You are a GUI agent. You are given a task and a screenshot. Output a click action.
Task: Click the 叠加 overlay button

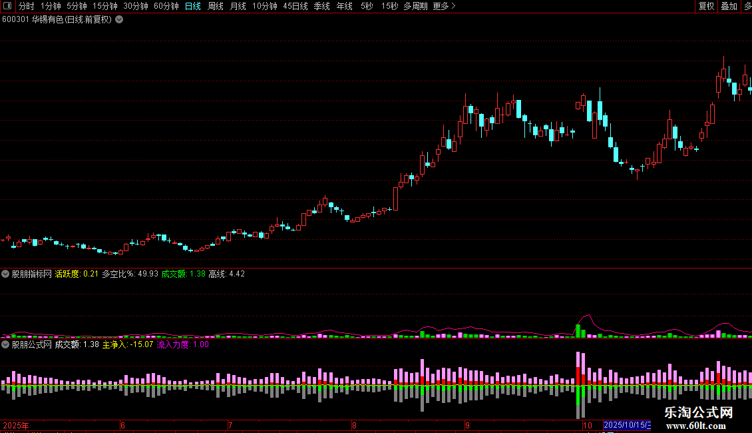click(x=729, y=6)
